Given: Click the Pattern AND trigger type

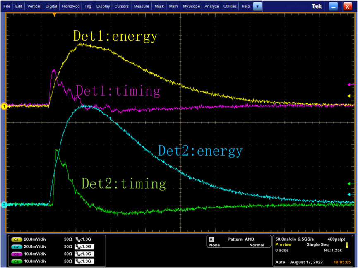Looking at the screenshot, I should coord(240,239).
